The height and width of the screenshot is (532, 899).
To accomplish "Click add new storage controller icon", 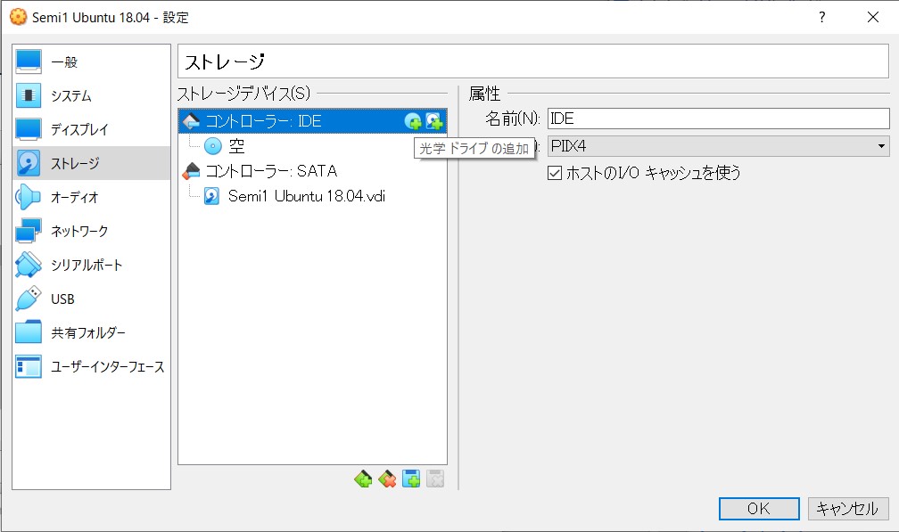I will pyautogui.click(x=363, y=479).
